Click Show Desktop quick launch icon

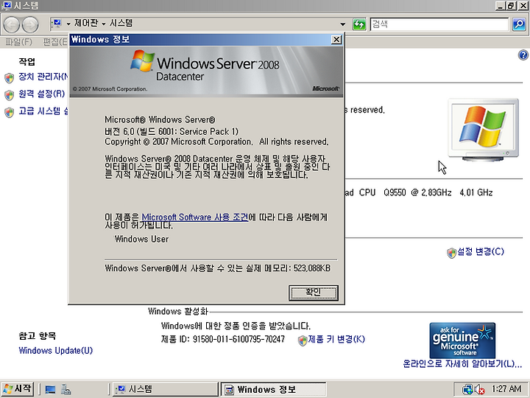50,390
